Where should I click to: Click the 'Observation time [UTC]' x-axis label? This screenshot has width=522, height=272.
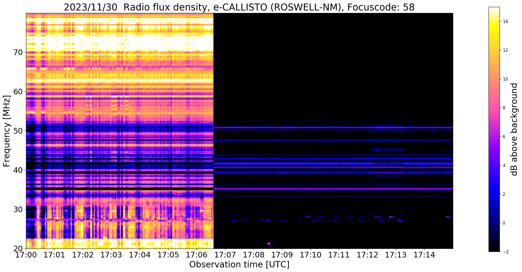coord(239,265)
